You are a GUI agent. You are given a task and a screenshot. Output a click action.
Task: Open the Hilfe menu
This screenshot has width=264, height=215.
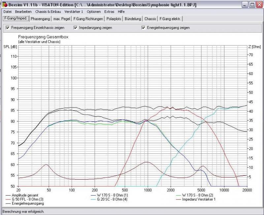click(x=121, y=12)
